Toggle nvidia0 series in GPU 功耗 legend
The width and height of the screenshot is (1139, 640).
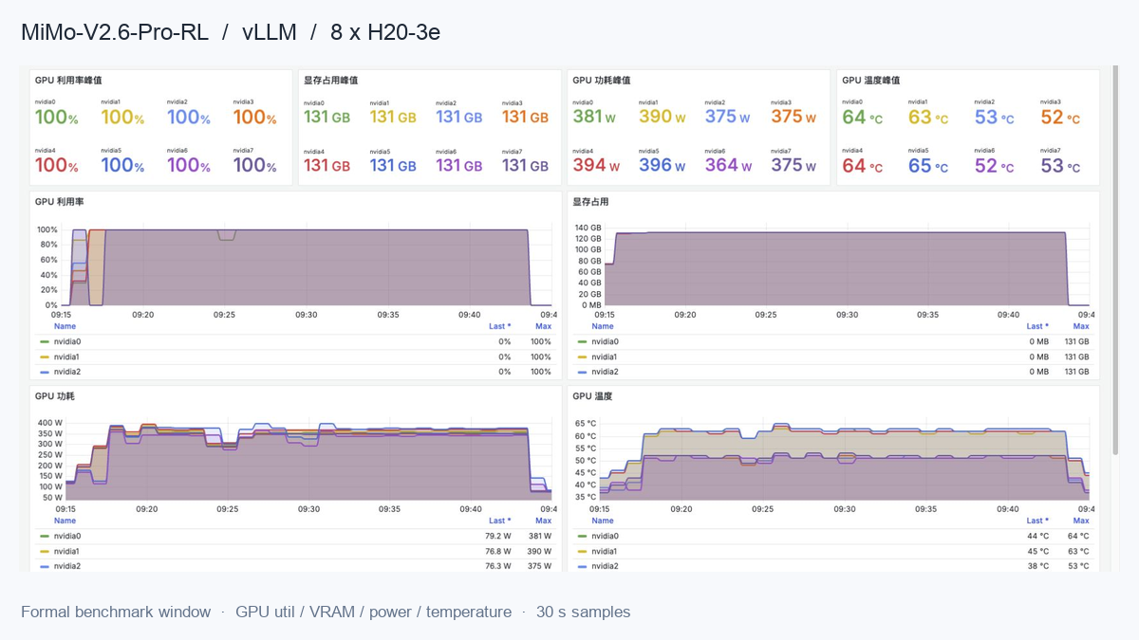coord(67,536)
